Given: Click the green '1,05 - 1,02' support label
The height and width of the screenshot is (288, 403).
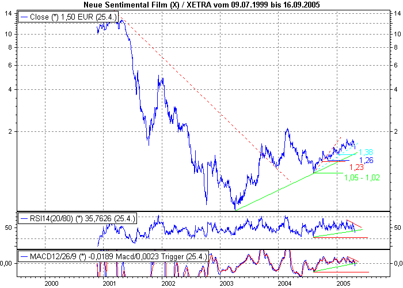Looking at the screenshot, I should [362, 177].
